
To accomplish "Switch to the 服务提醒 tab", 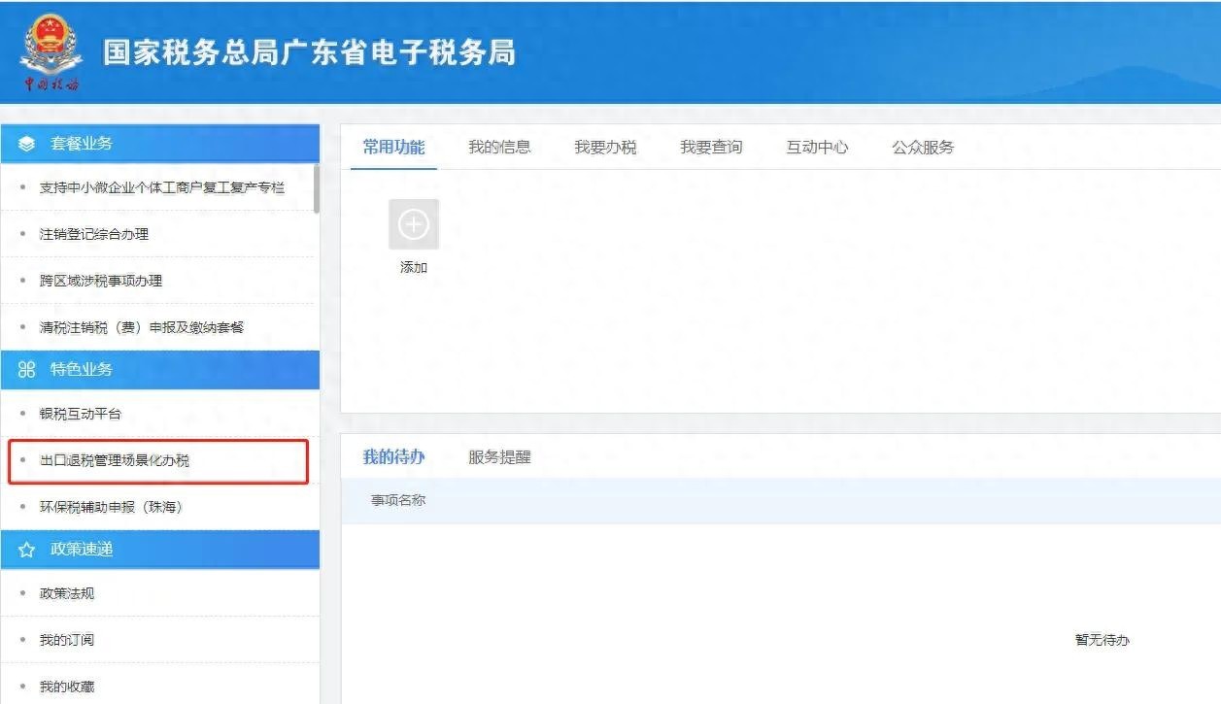I will point(499,457).
